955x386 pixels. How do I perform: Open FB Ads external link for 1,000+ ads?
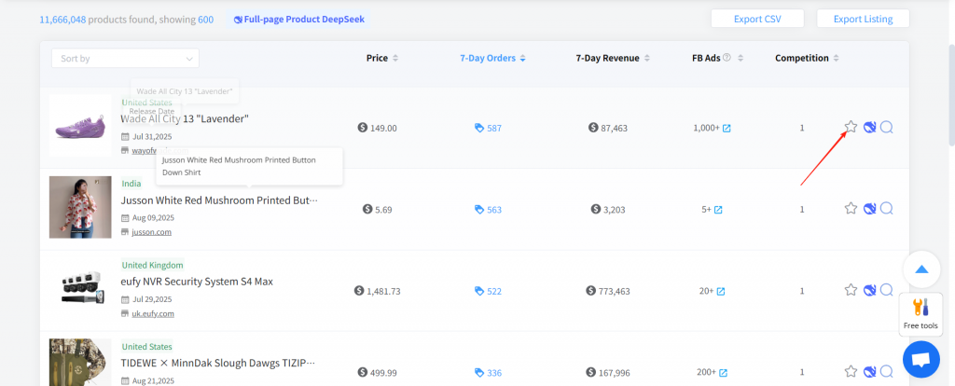click(x=727, y=129)
